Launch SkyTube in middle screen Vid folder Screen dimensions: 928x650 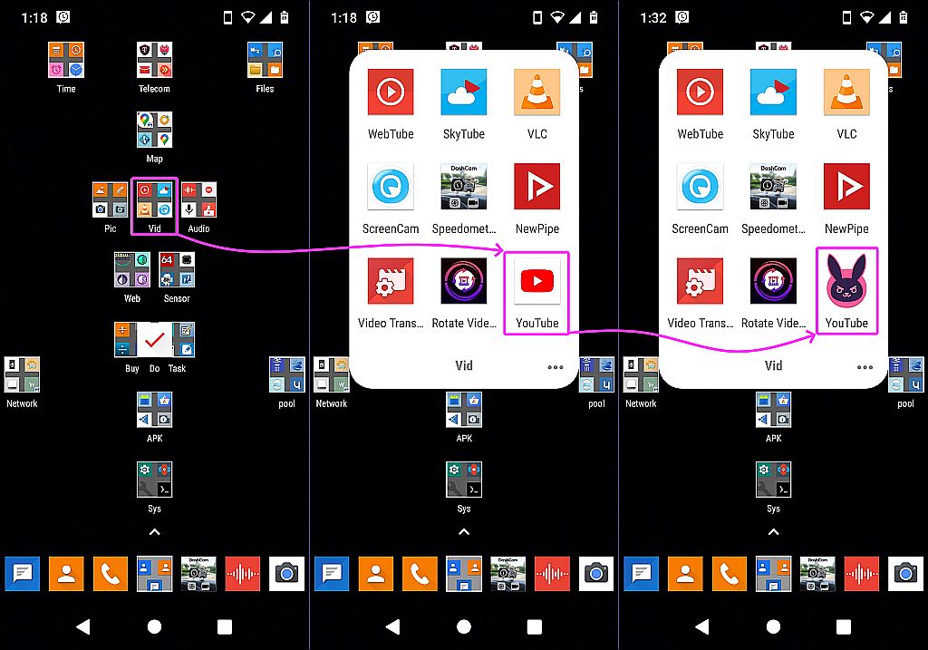464,92
